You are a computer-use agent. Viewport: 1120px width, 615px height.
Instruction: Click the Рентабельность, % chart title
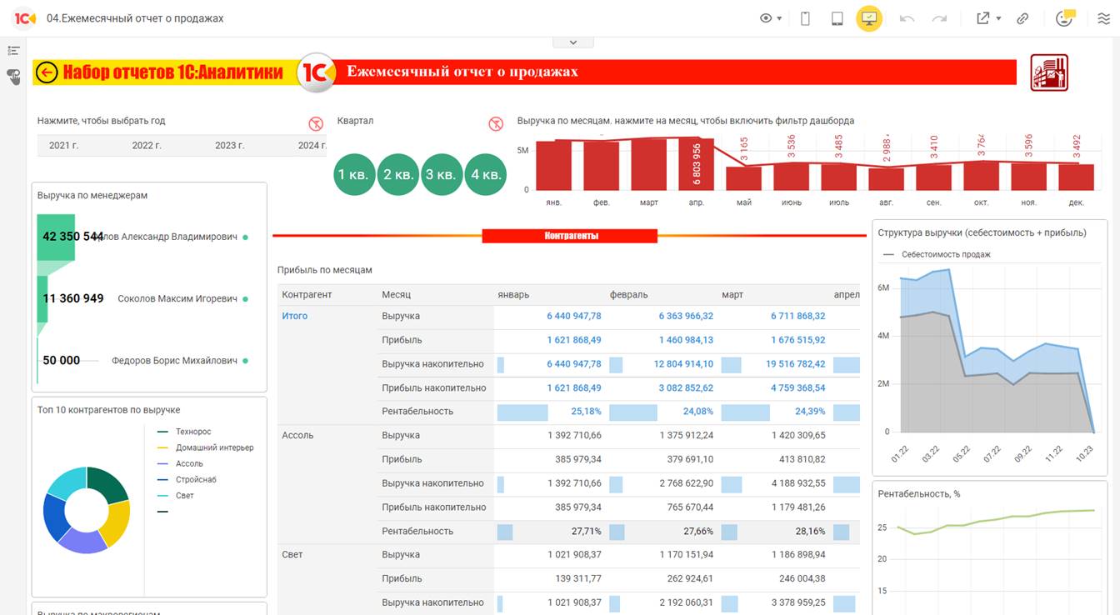919,494
